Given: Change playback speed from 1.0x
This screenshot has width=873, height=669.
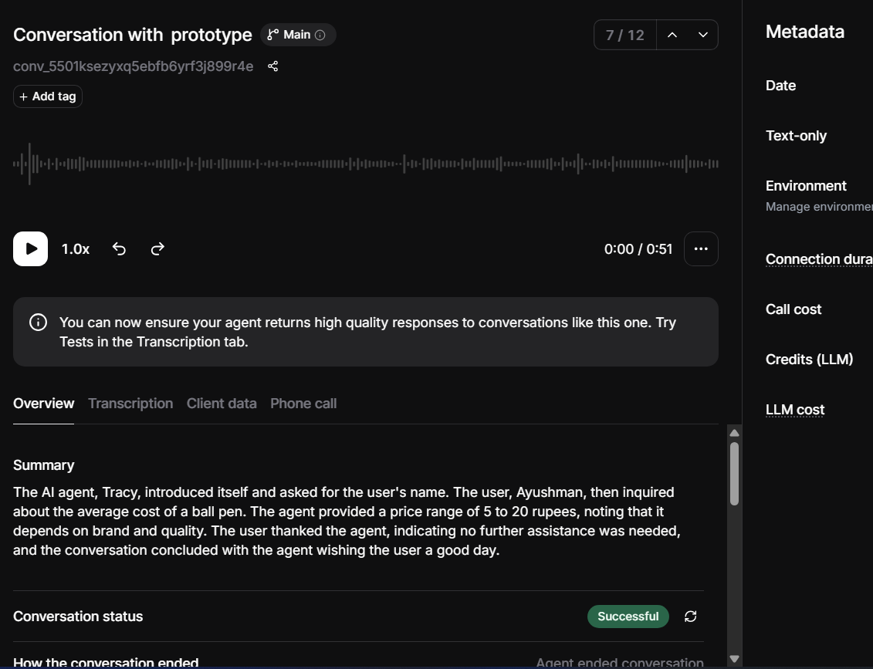Looking at the screenshot, I should 75,248.
